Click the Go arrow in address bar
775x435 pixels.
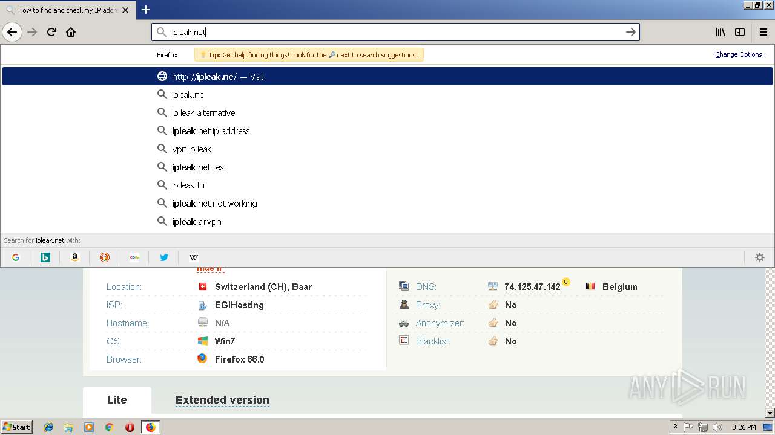pyautogui.click(x=630, y=32)
